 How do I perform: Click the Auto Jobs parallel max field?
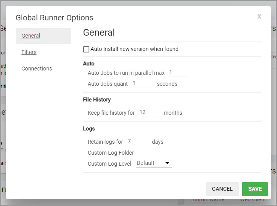[179, 72]
